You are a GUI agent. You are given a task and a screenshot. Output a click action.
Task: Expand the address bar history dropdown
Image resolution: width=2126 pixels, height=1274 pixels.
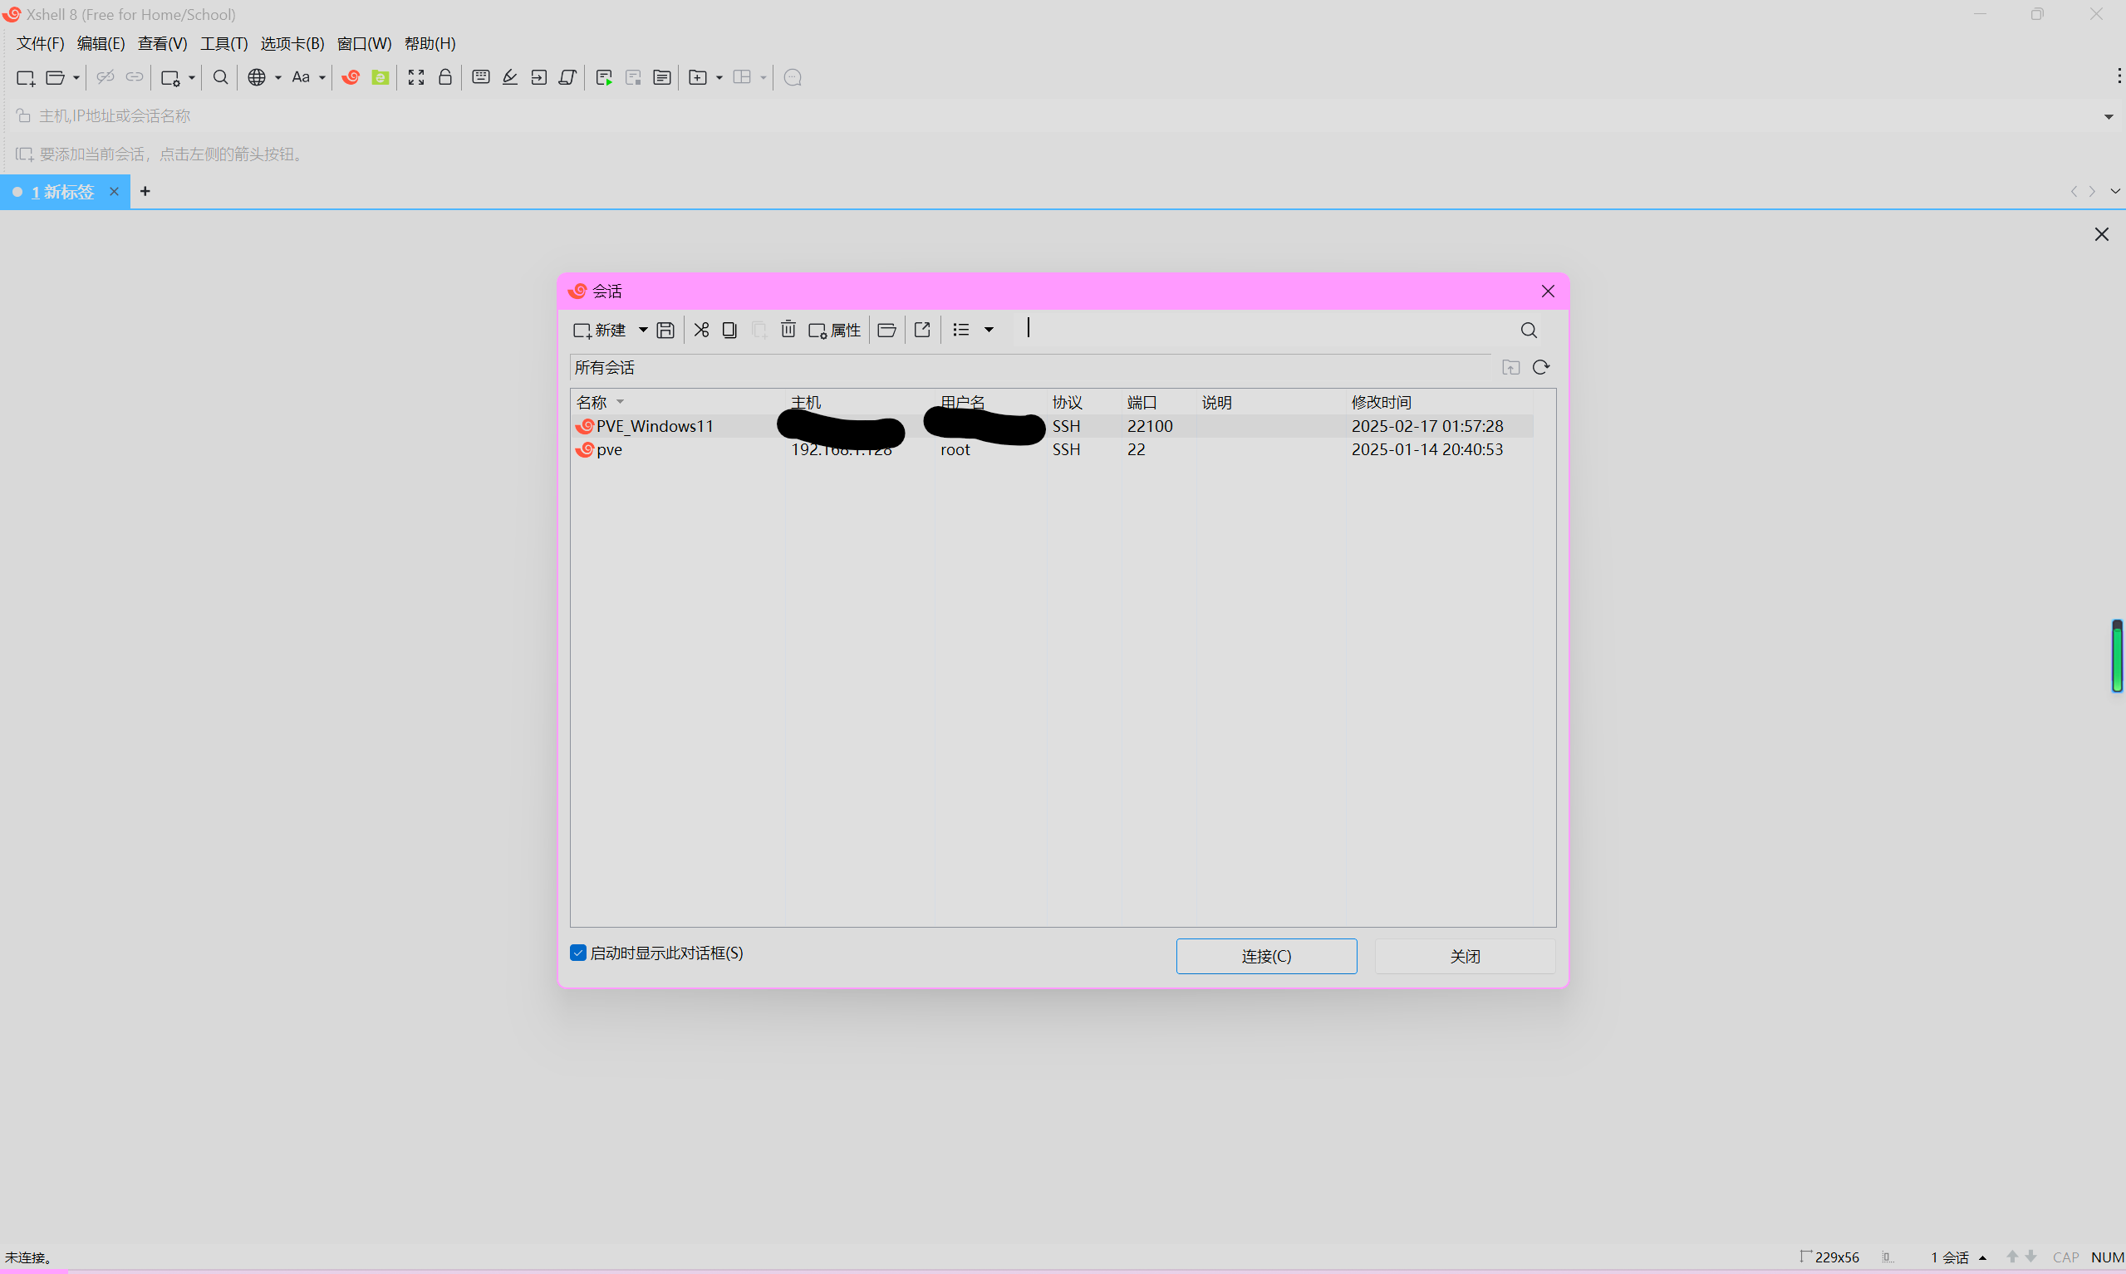tap(2108, 116)
